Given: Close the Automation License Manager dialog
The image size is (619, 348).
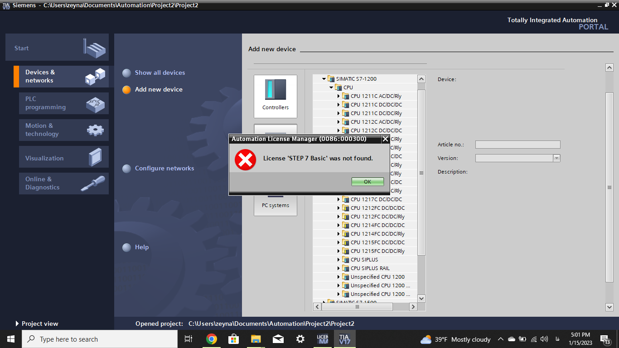Looking at the screenshot, I should (x=385, y=139).
